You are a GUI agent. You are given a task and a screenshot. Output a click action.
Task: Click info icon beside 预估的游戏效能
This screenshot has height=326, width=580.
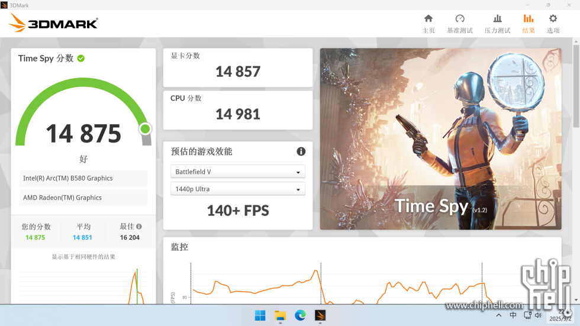(301, 151)
